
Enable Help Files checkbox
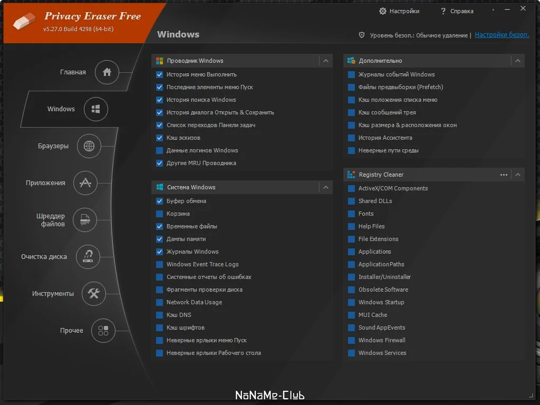point(351,226)
